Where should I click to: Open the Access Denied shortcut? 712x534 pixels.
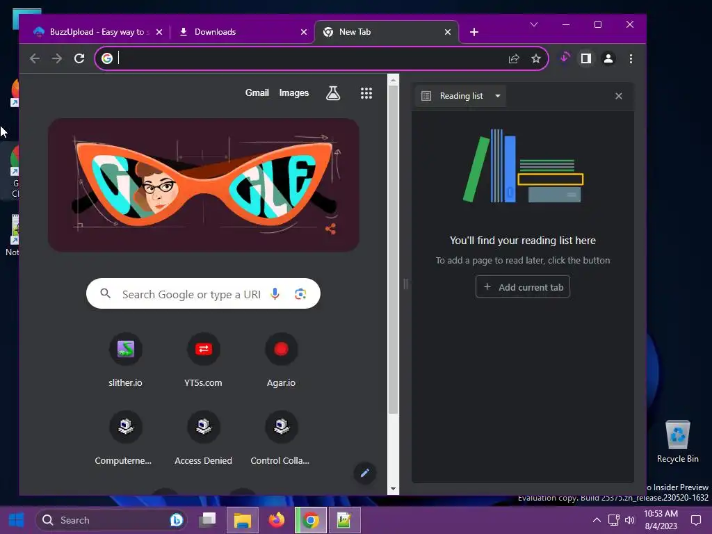coord(203,439)
